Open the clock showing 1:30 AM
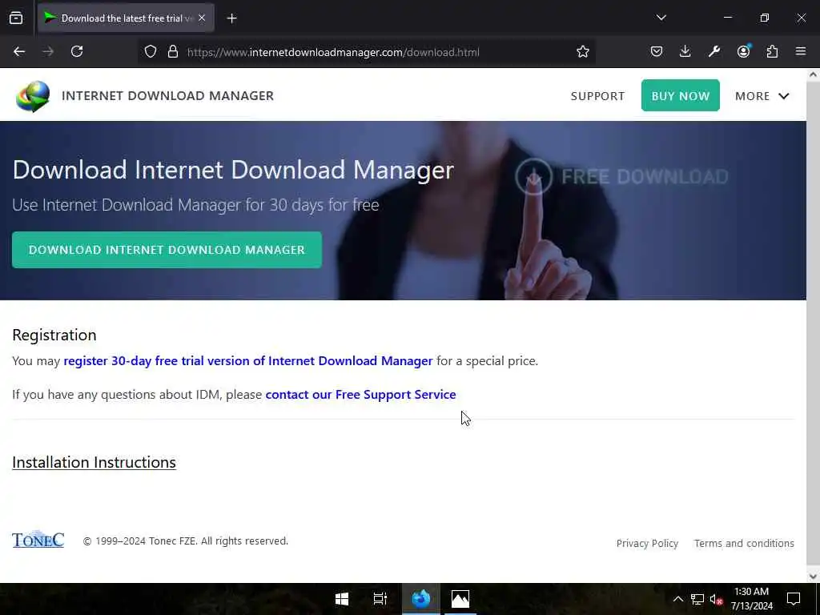The height and width of the screenshot is (615, 820). point(751,599)
